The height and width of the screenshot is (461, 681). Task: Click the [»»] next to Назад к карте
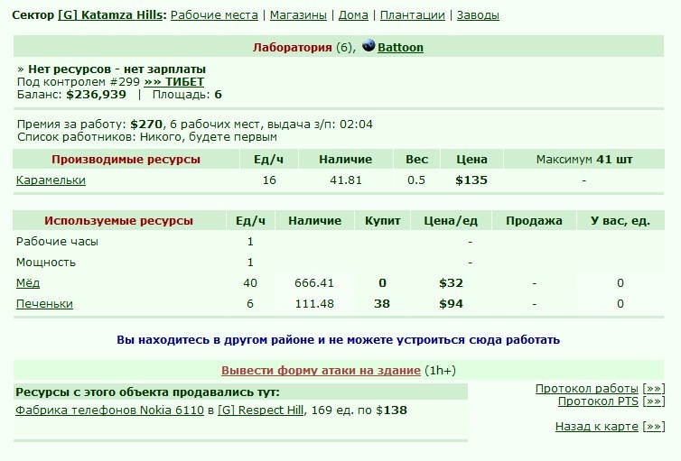coord(654,427)
